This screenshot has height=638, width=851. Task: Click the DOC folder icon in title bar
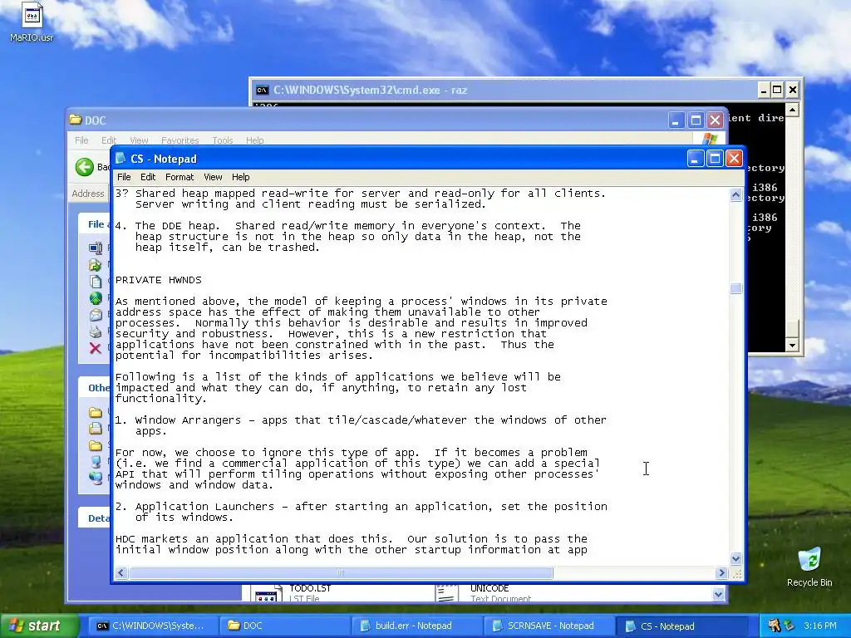76,120
